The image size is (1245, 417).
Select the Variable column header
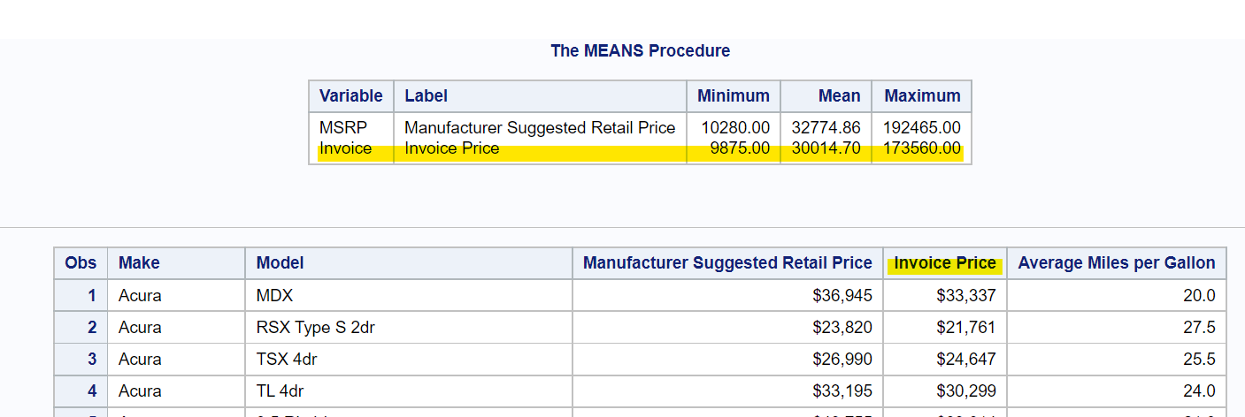tap(350, 95)
